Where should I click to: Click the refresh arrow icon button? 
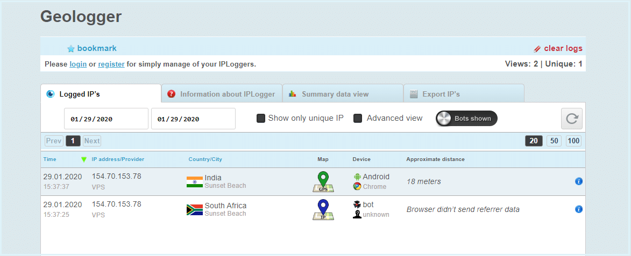point(571,119)
